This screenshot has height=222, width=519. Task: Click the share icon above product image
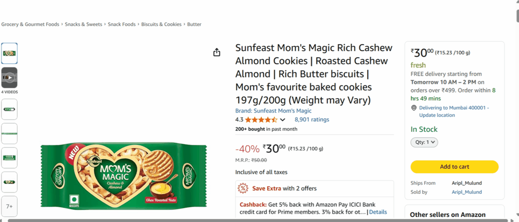click(217, 52)
